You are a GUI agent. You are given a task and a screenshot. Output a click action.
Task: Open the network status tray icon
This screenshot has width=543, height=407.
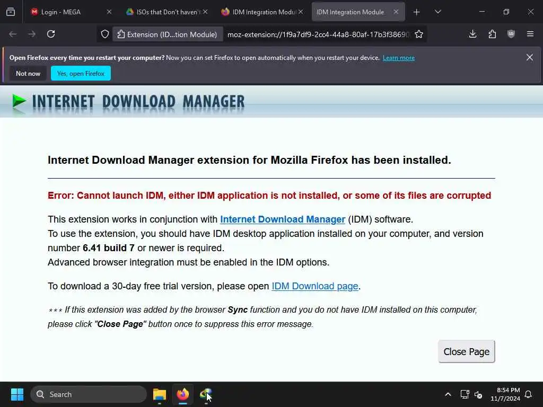tap(465, 394)
